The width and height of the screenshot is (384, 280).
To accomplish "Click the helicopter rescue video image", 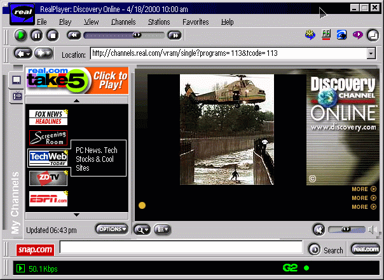I will pyautogui.click(x=227, y=130).
